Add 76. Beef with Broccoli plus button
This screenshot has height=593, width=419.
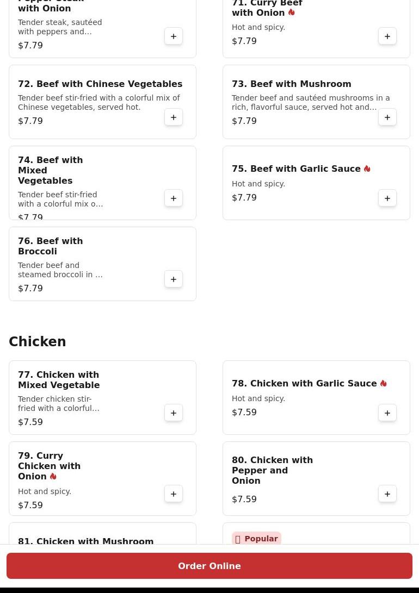tap(174, 279)
